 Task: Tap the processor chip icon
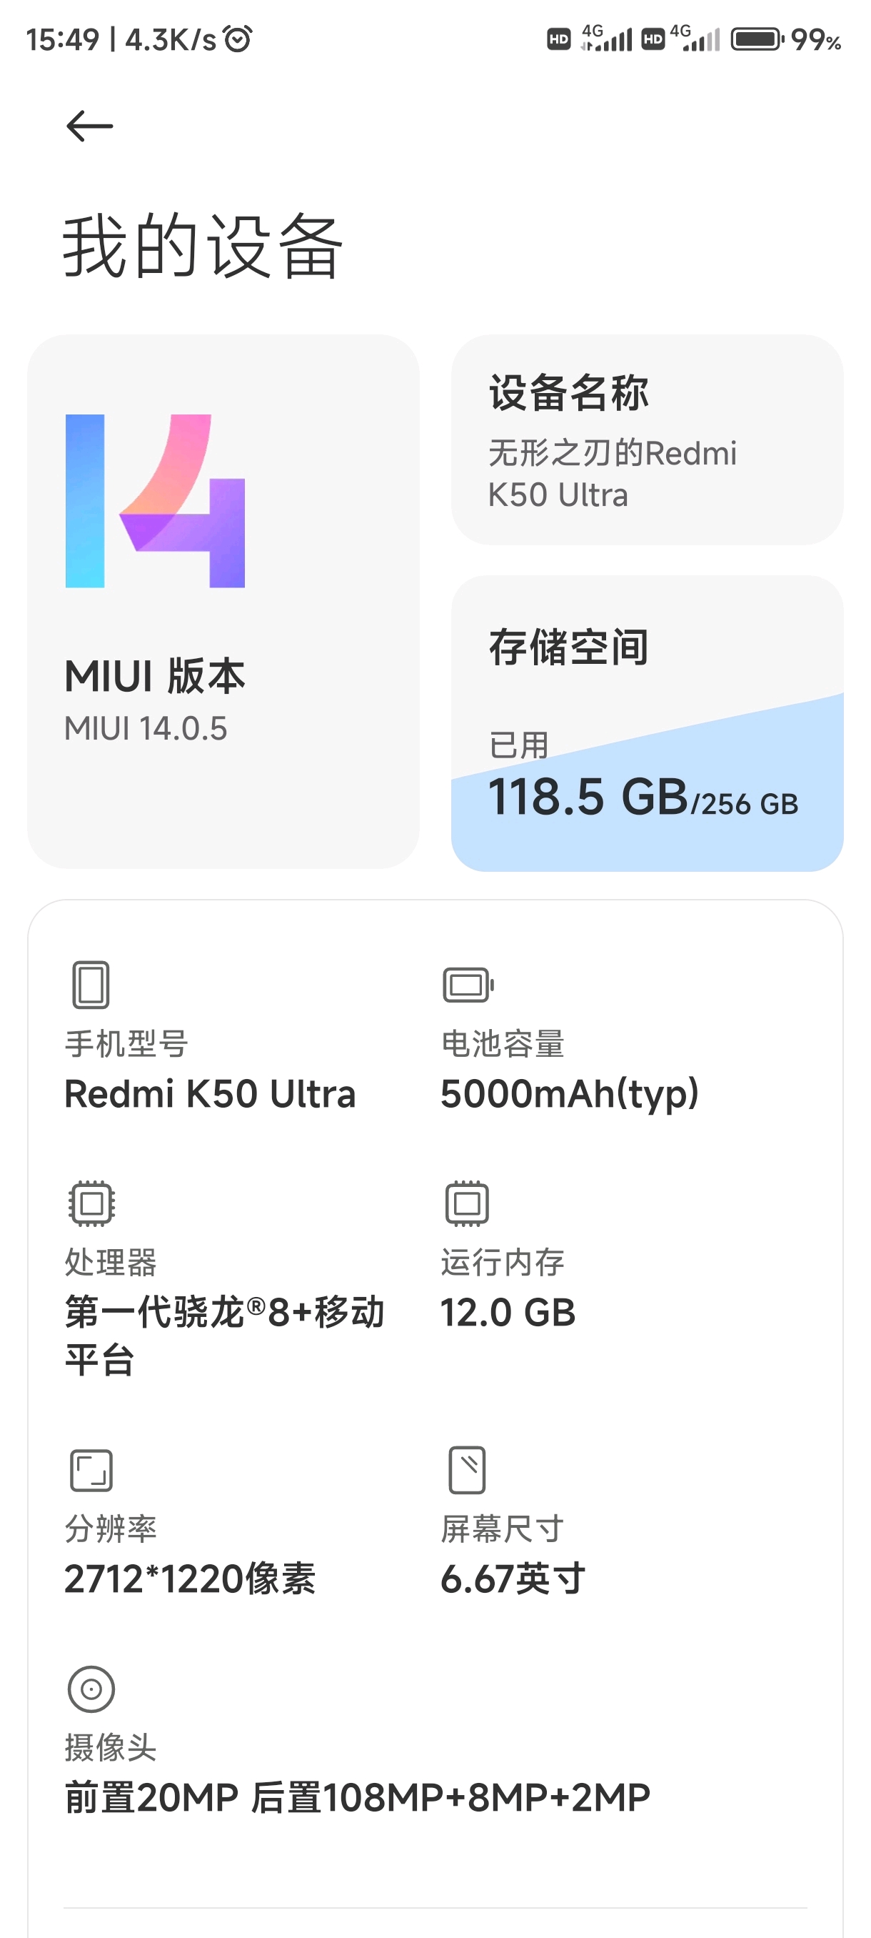click(x=91, y=1203)
